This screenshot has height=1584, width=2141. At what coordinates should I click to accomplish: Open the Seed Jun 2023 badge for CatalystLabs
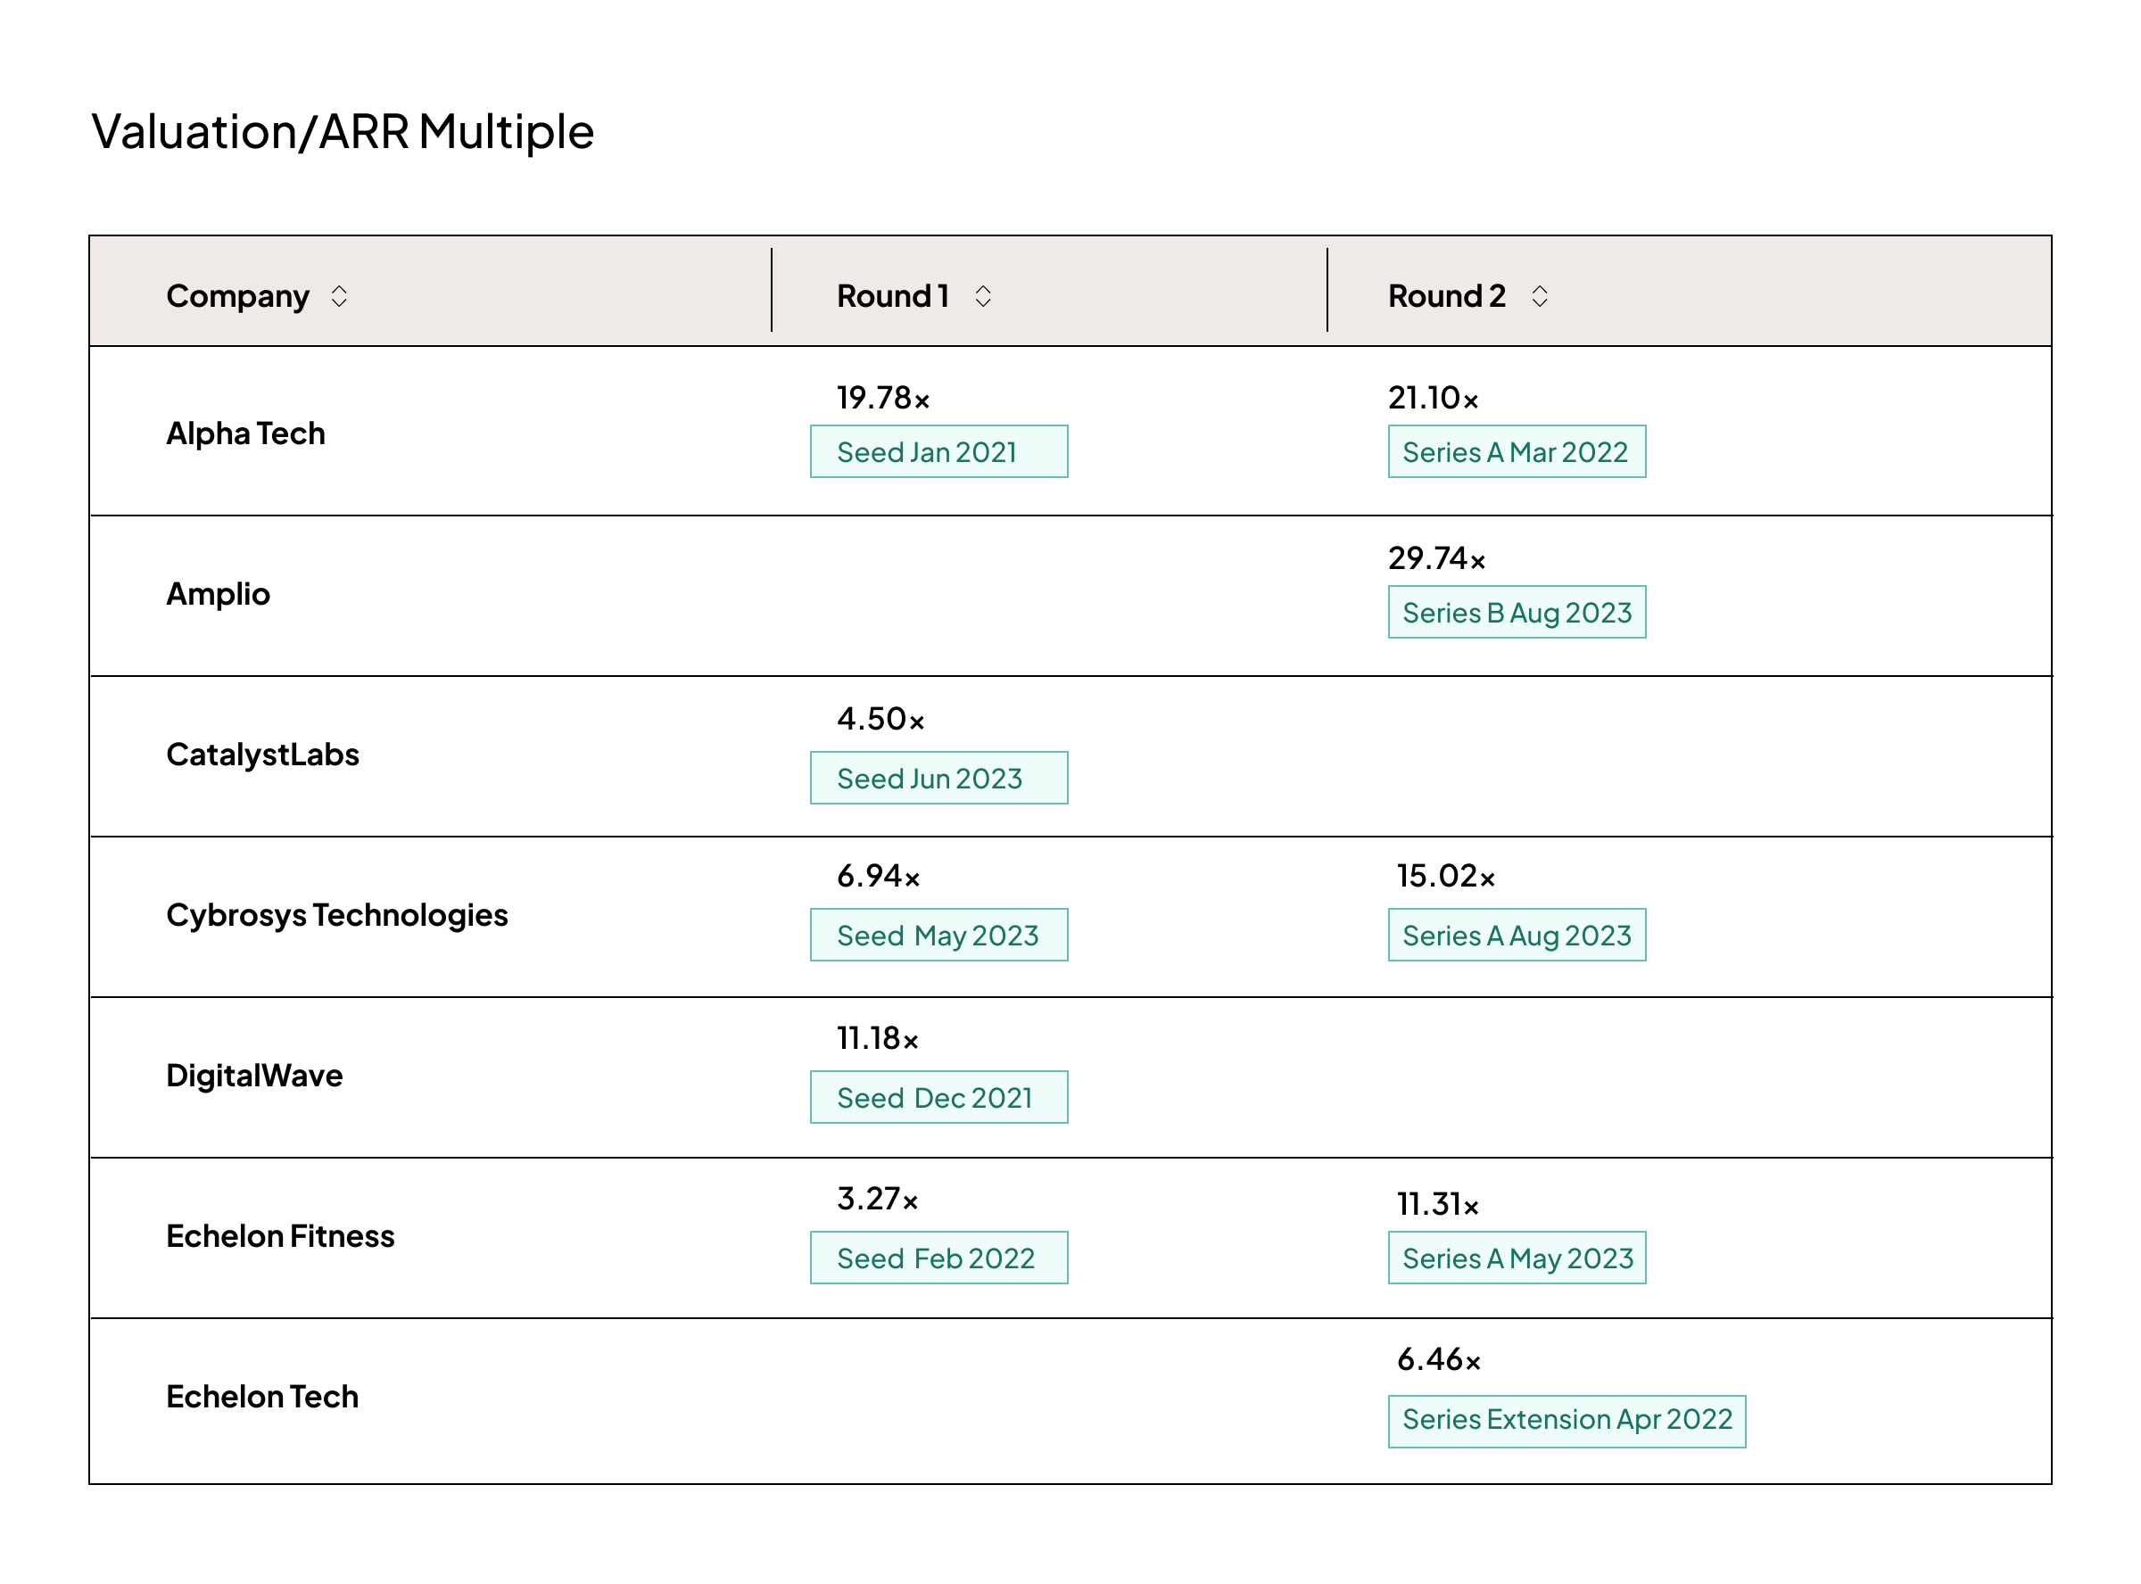point(938,778)
